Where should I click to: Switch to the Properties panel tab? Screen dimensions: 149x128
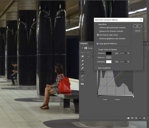[84, 43]
